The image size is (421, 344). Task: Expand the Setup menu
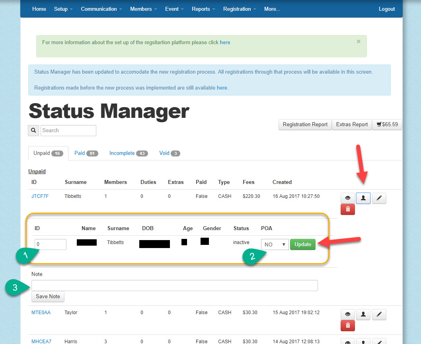[x=63, y=9]
